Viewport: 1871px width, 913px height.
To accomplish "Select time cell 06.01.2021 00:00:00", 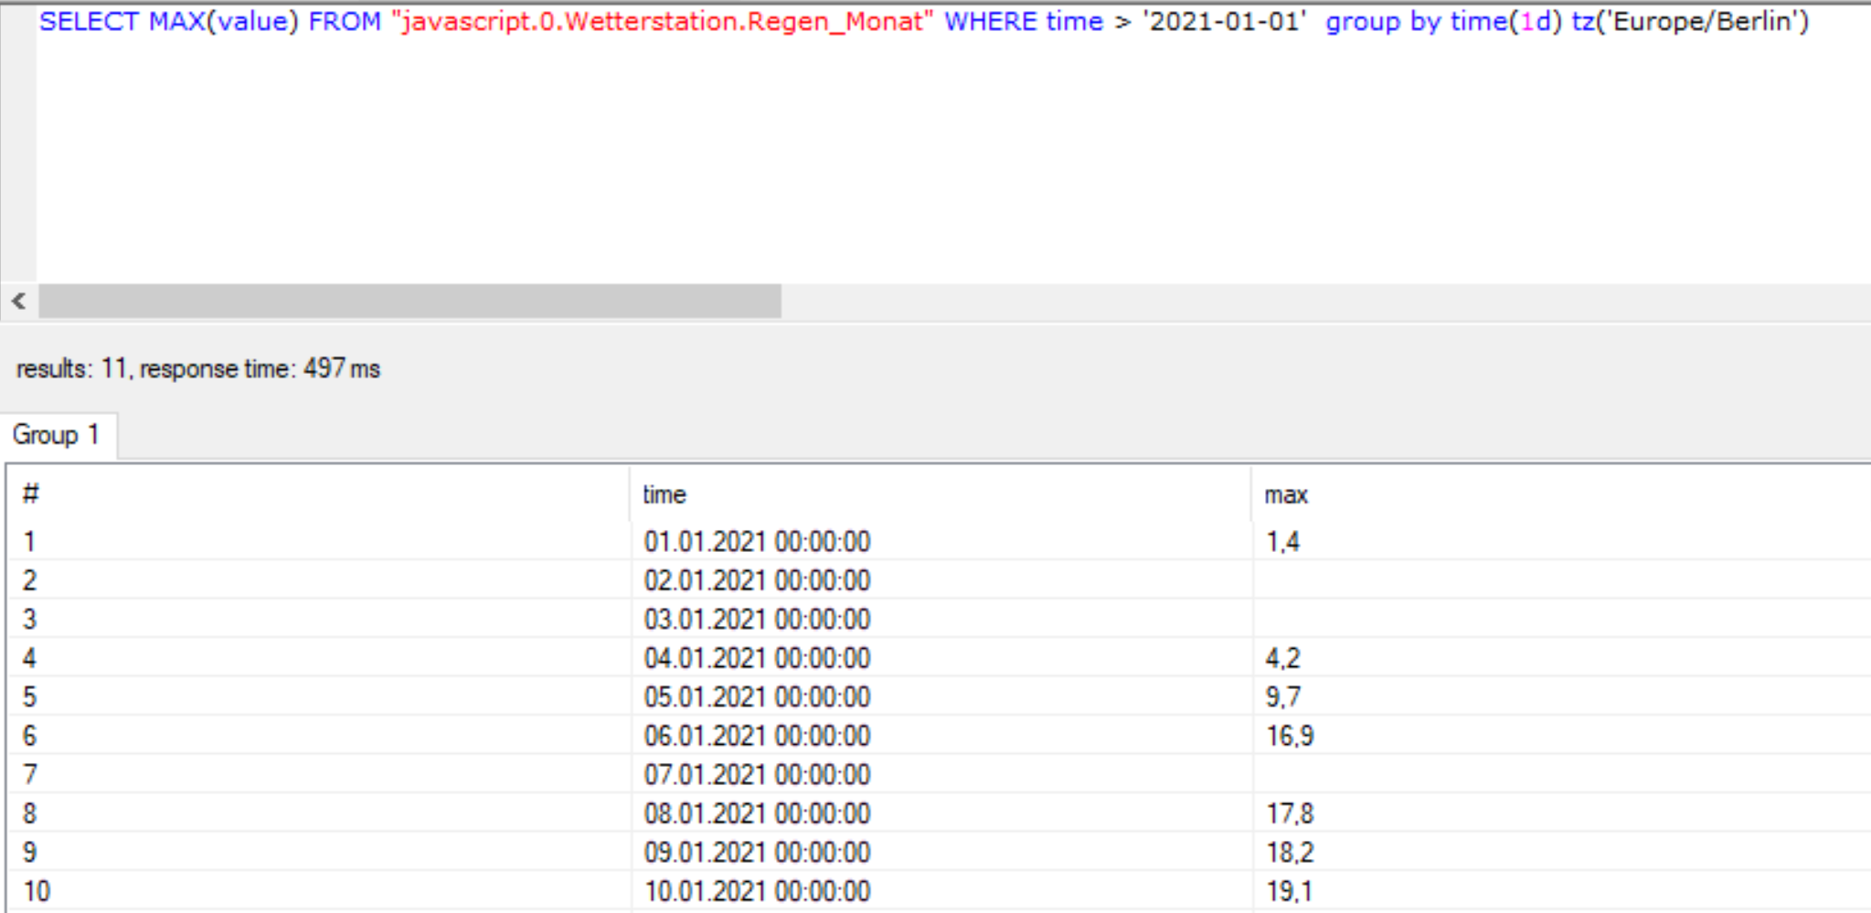I will click(x=757, y=736).
